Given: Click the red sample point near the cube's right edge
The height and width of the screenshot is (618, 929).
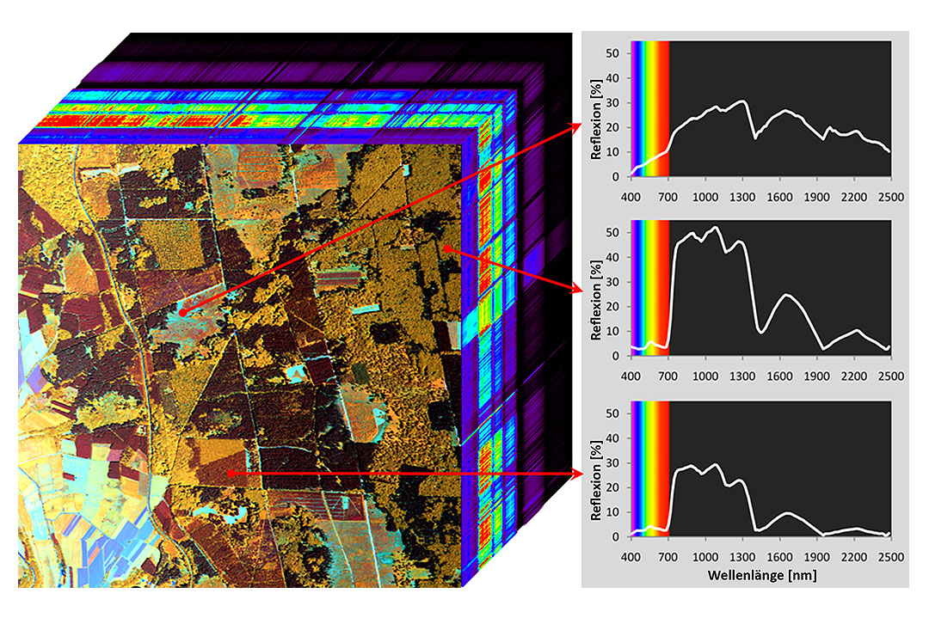Looking at the screenshot, I should (448, 248).
